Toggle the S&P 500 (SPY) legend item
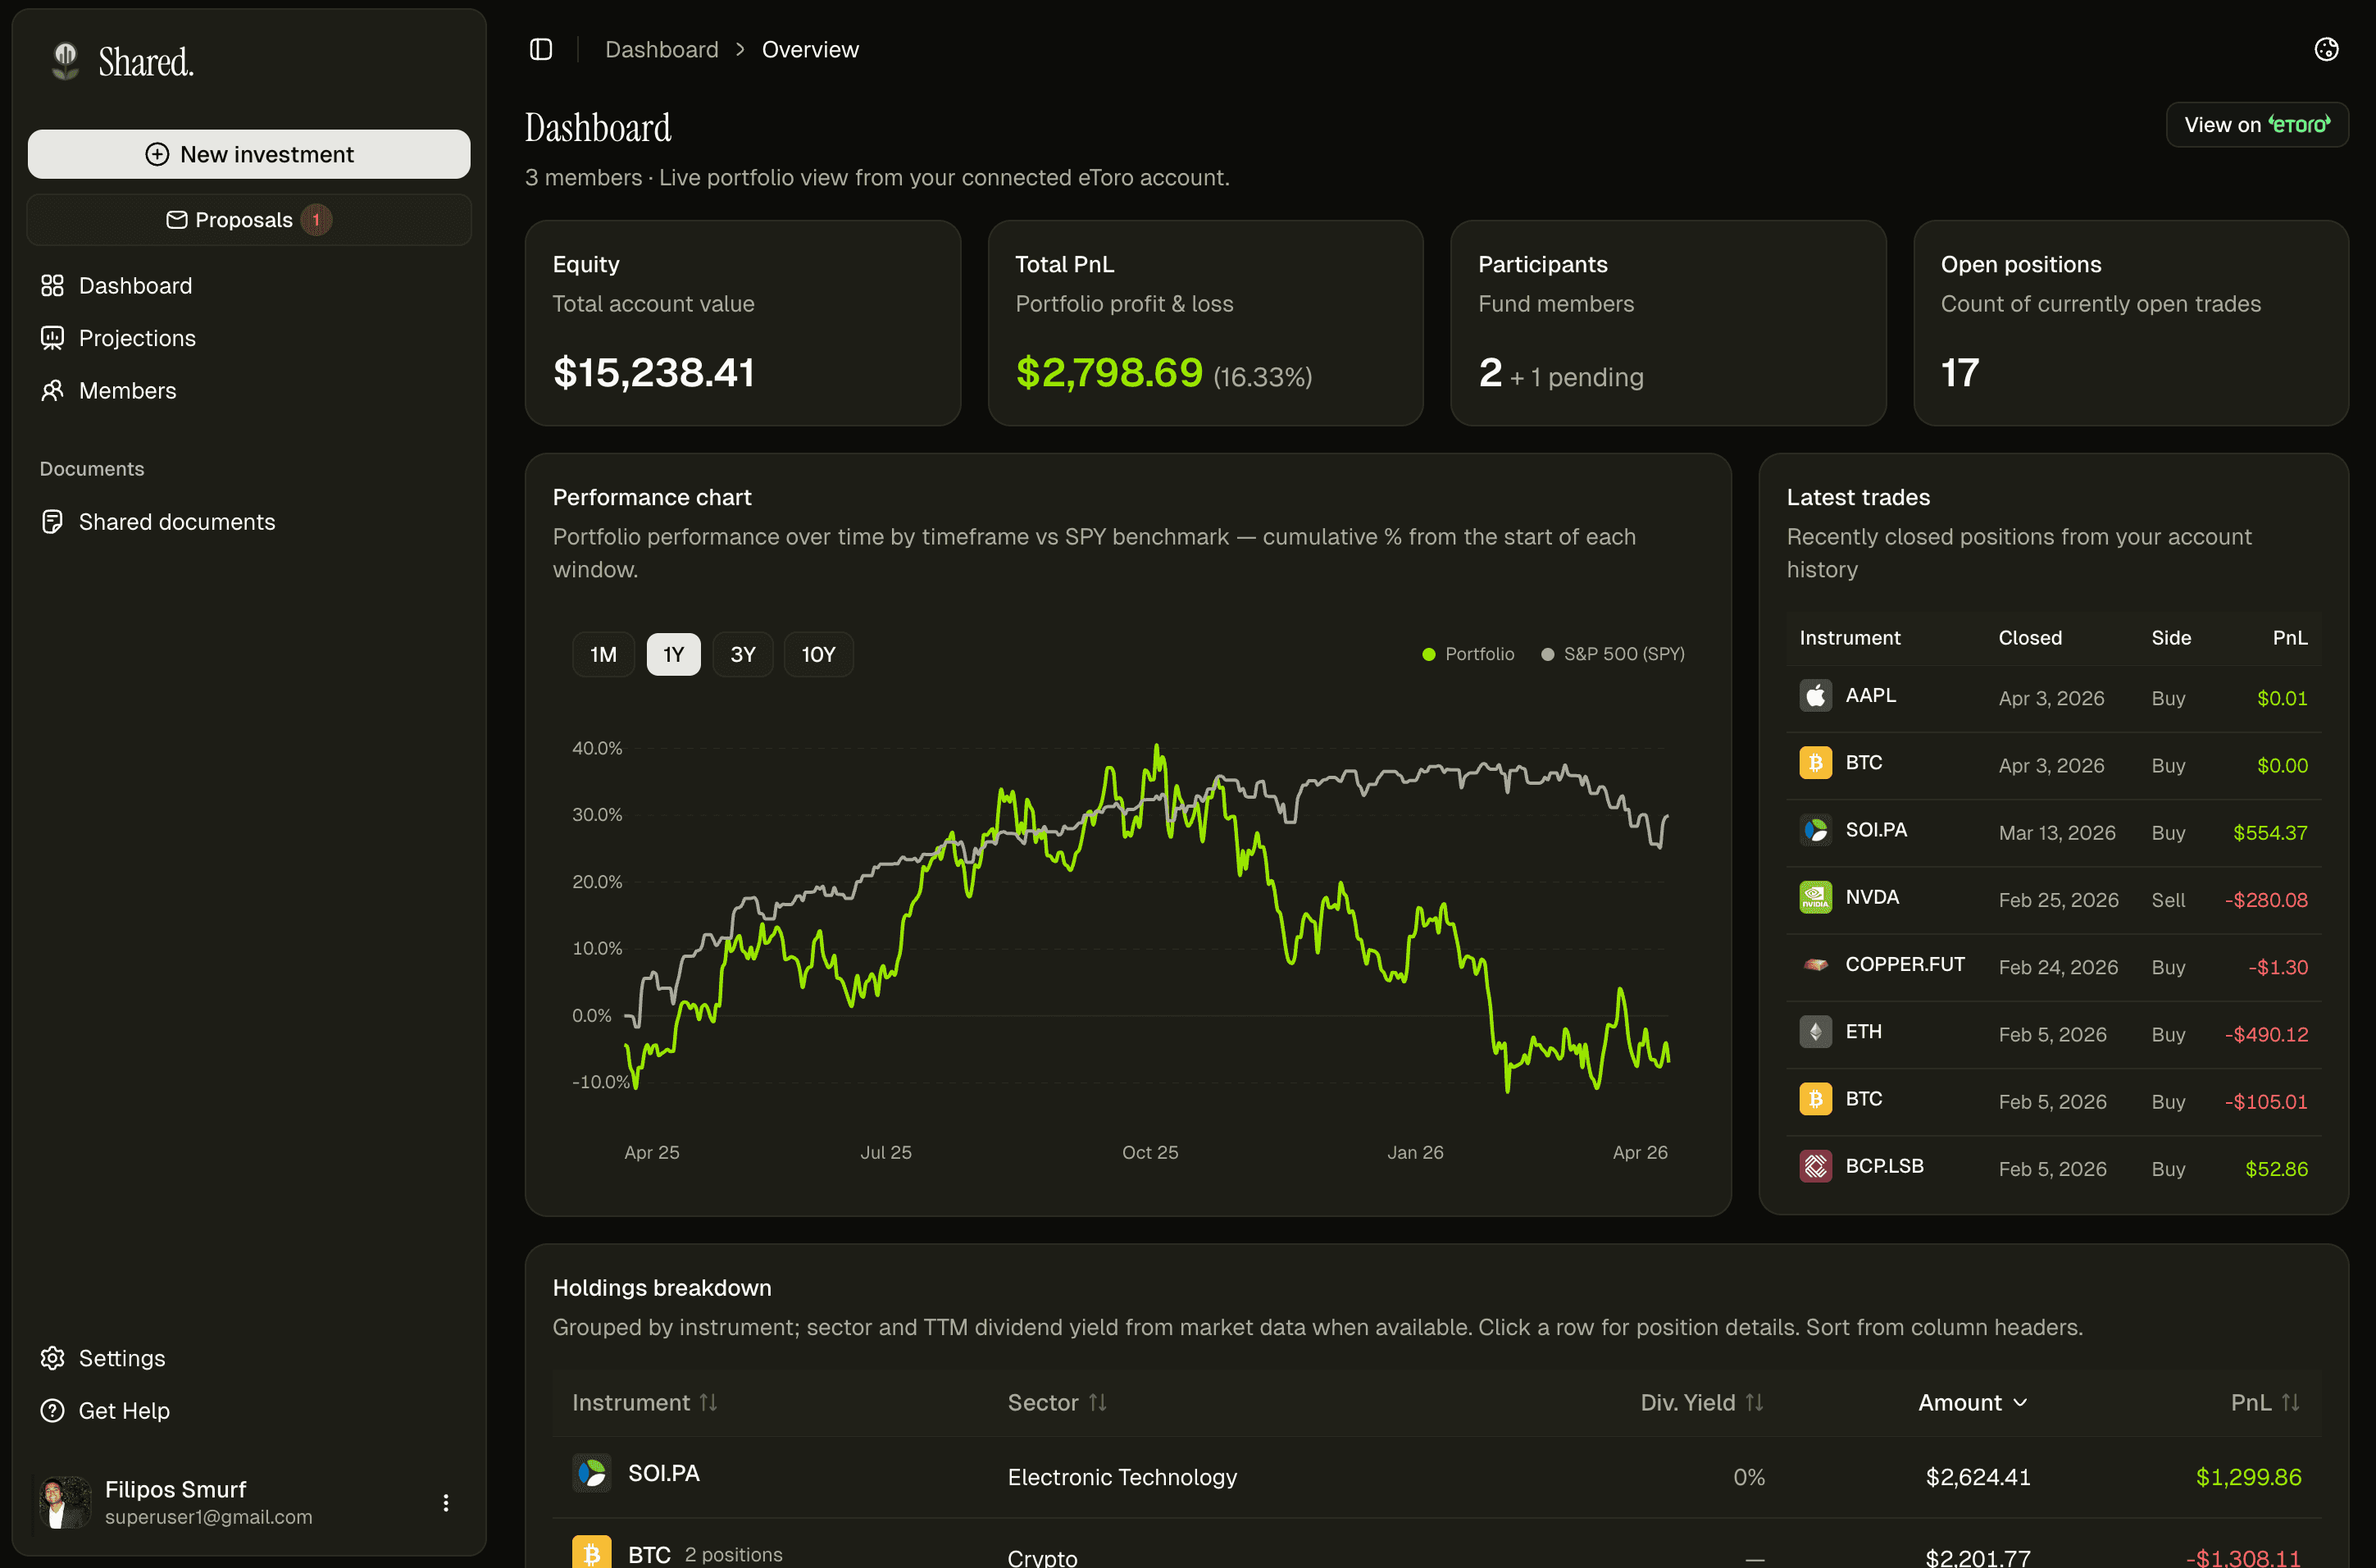The width and height of the screenshot is (2376, 1568). tap(1611, 654)
